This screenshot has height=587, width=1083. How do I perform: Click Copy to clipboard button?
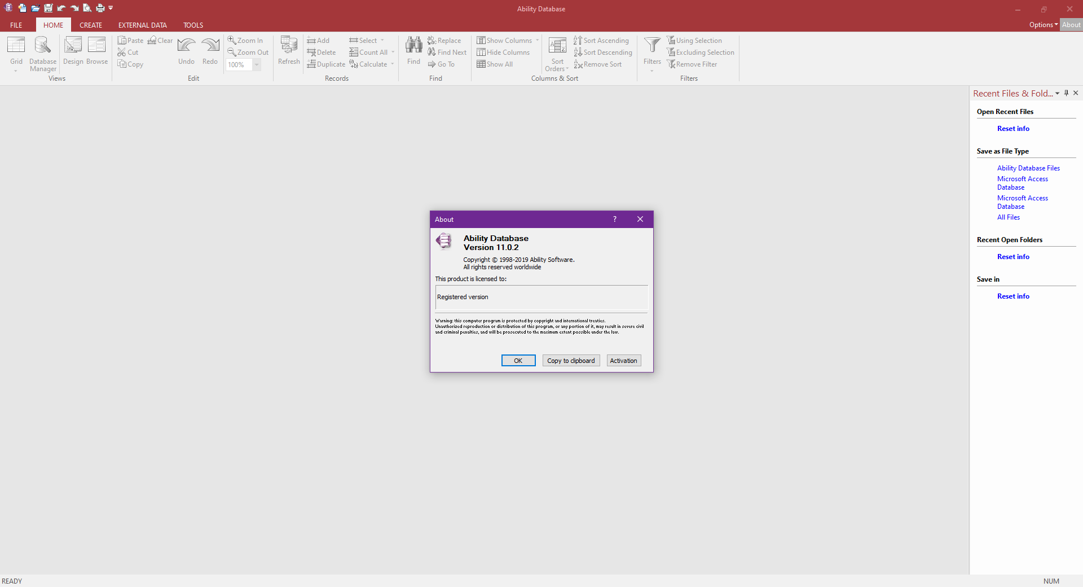(x=571, y=361)
